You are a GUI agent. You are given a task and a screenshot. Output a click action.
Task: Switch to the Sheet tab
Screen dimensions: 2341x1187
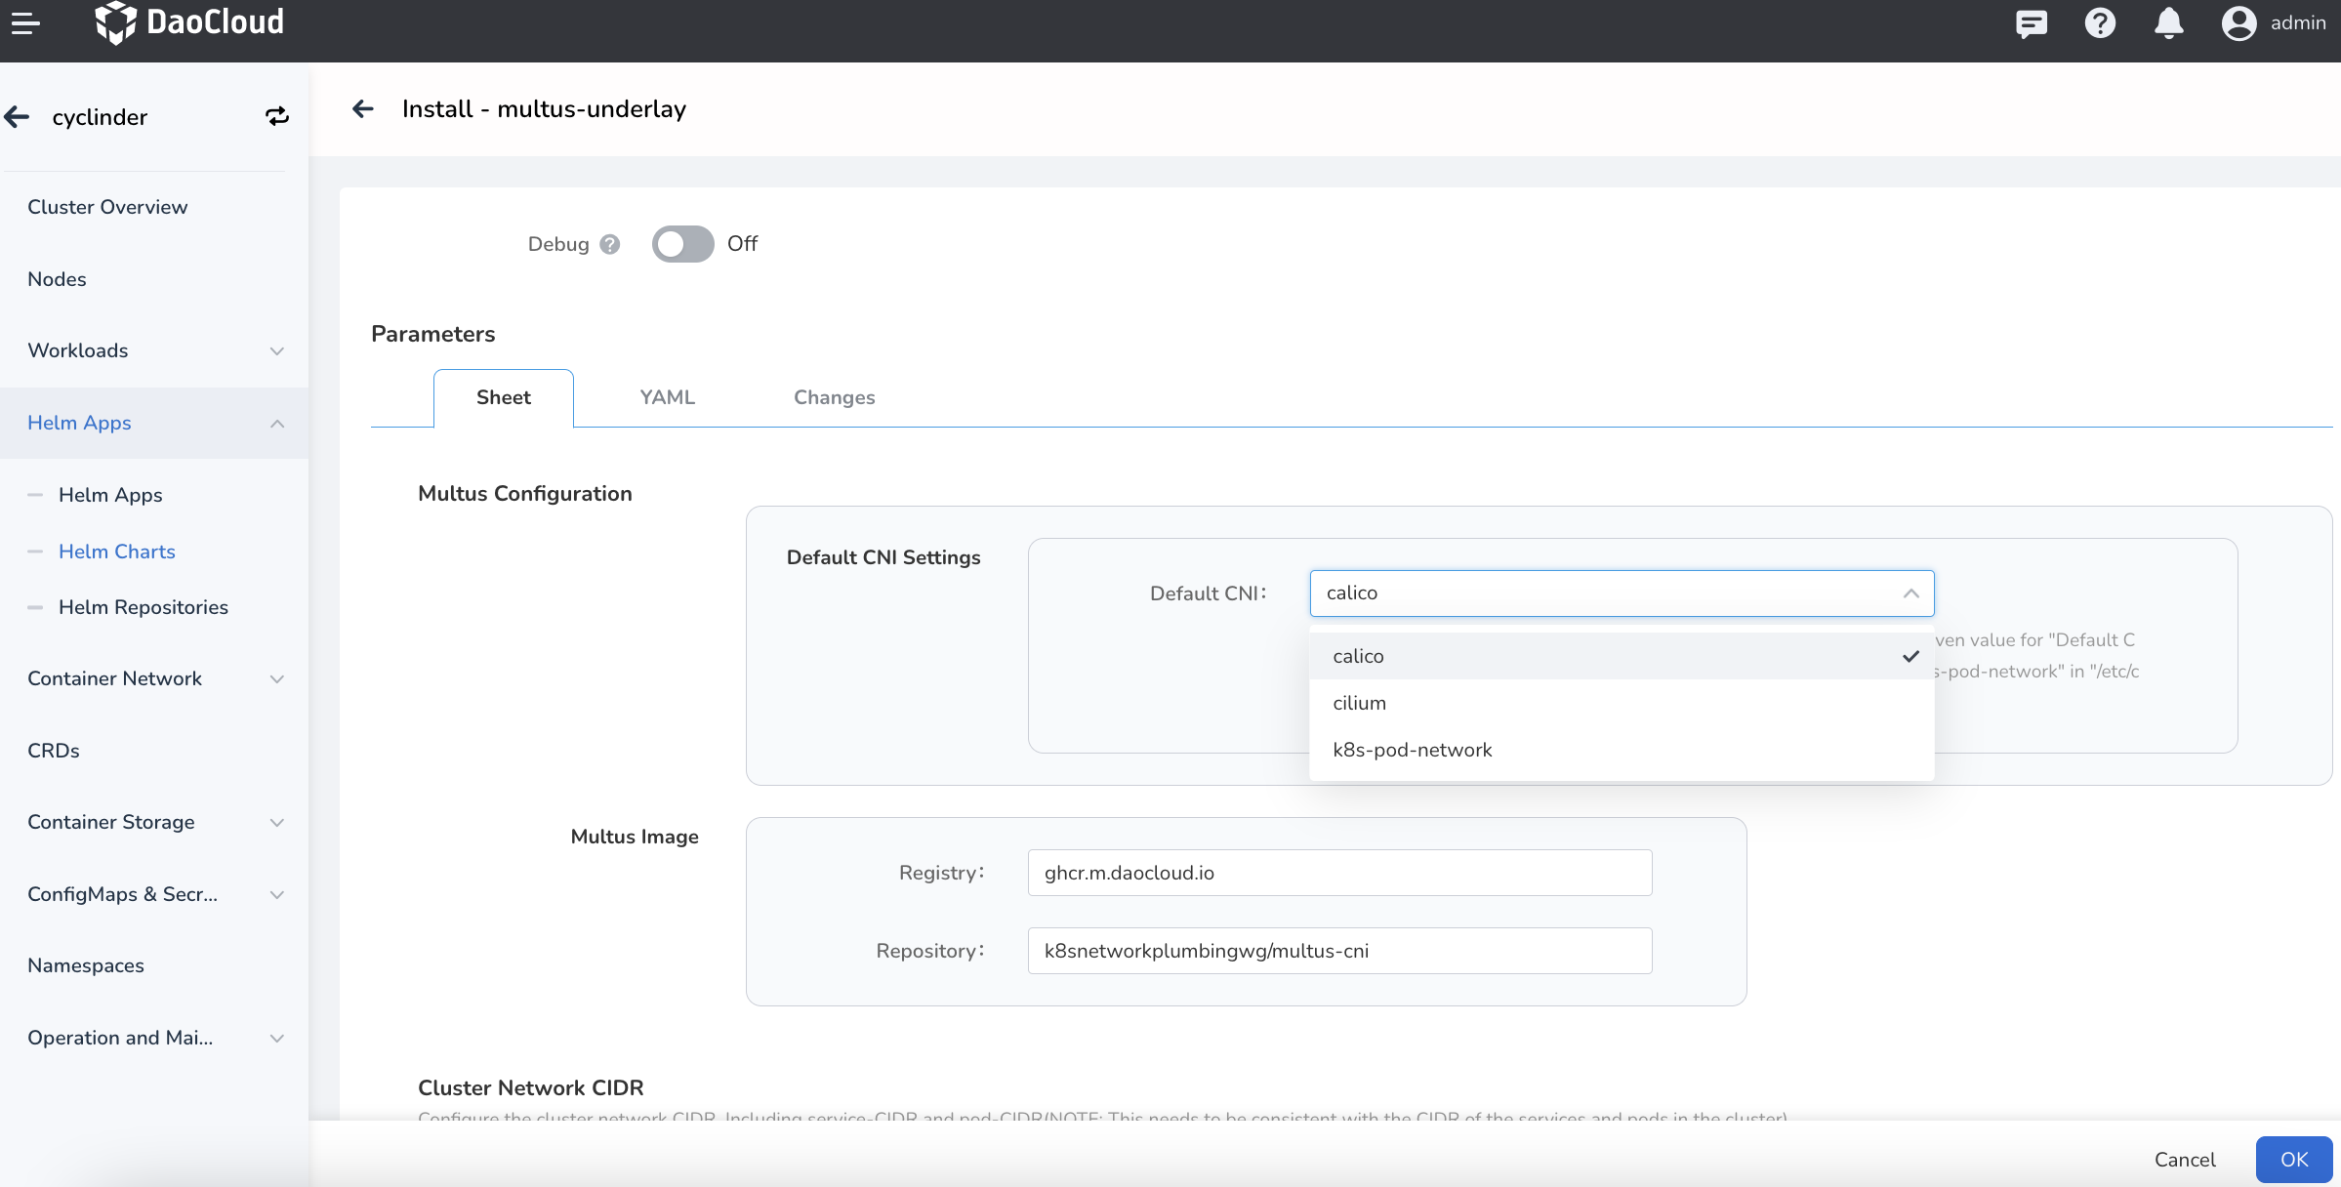coord(504,397)
